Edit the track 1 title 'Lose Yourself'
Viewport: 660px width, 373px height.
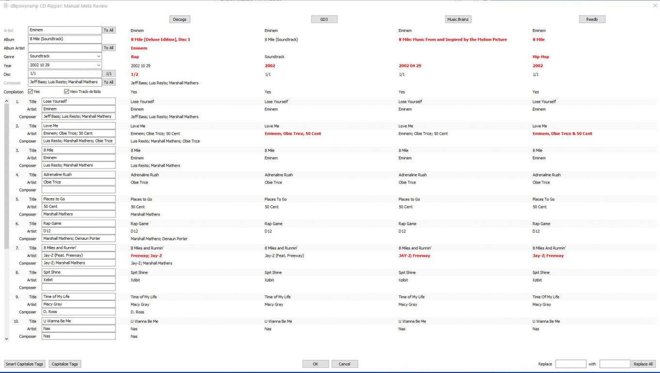79,101
